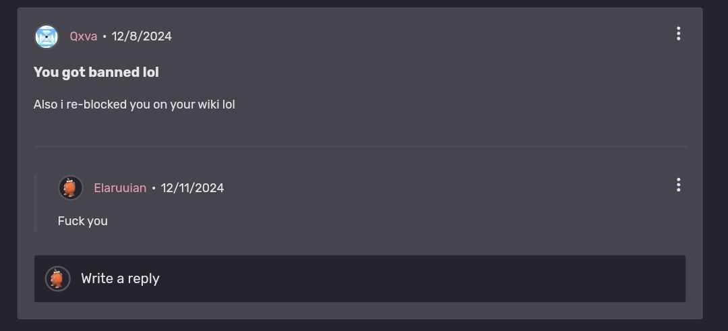Click the 12/8/2024 post date

click(x=142, y=36)
